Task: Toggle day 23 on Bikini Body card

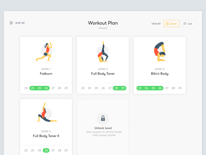Action: point(140,88)
